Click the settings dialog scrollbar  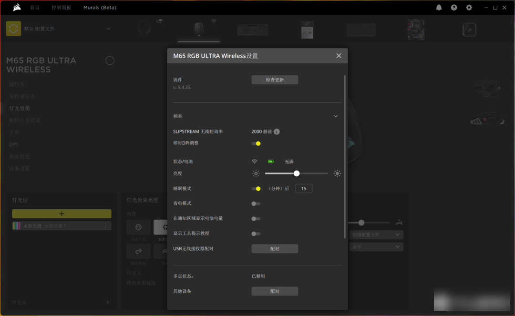pos(345,156)
